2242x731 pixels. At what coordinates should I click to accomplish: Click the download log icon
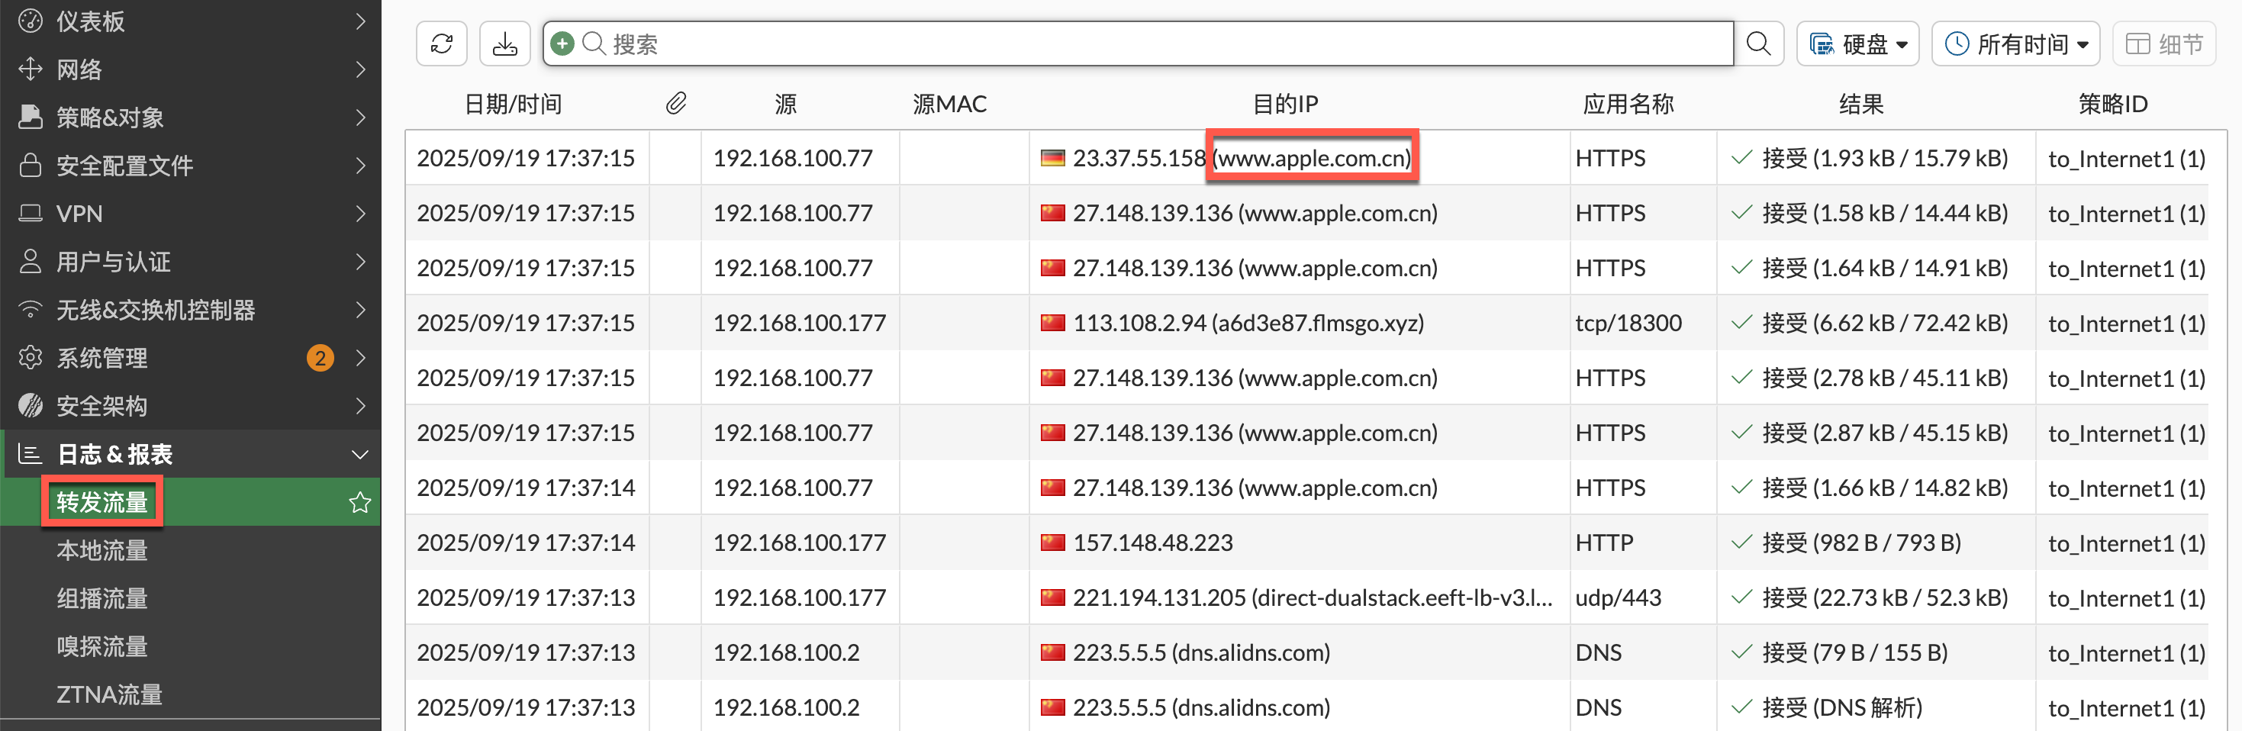pos(505,43)
